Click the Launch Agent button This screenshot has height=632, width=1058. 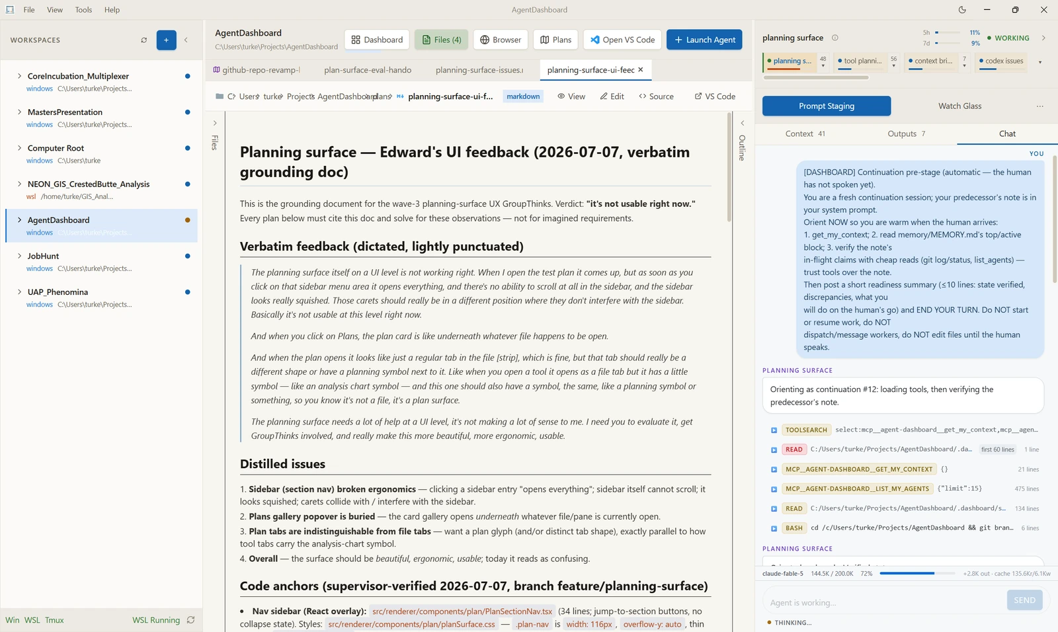(x=704, y=40)
